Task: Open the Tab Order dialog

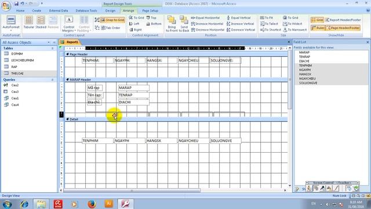Action: (x=111, y=28)
